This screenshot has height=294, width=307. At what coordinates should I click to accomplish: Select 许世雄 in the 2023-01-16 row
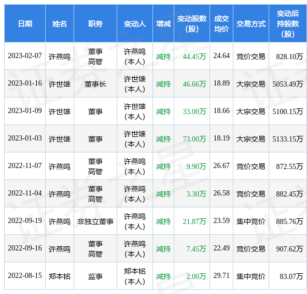(x=60, y=84)
